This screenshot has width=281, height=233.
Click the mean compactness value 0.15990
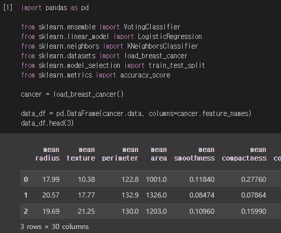coord(254,211)
